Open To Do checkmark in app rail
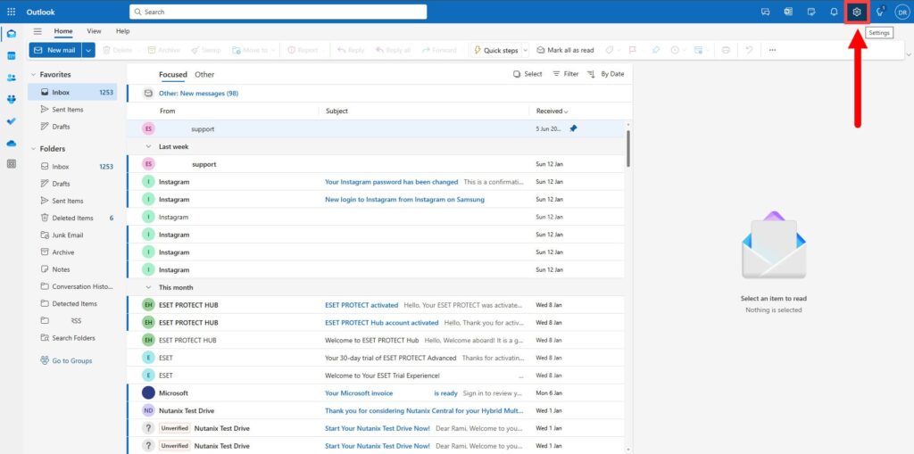This screenshot has height=454, width=914. pos(11,121)
